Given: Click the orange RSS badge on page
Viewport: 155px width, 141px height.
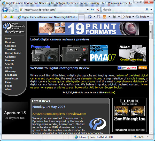Looking at the screenshot, I should point(143,68).
